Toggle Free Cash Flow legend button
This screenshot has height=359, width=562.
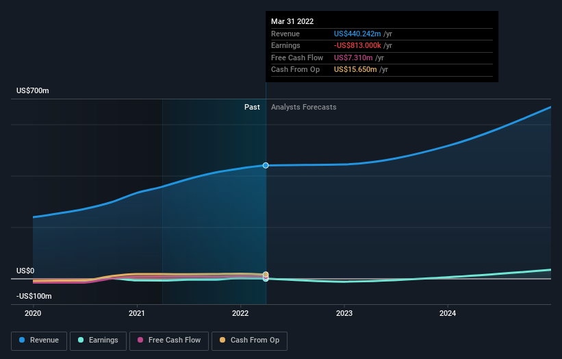pos(169,341)
